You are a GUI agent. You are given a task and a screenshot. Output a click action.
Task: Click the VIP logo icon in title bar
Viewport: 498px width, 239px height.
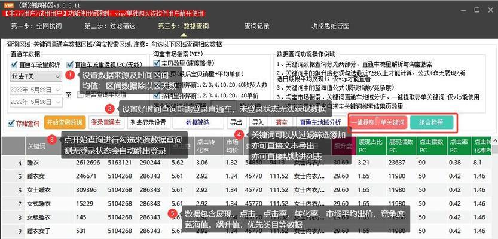point(9,5)
